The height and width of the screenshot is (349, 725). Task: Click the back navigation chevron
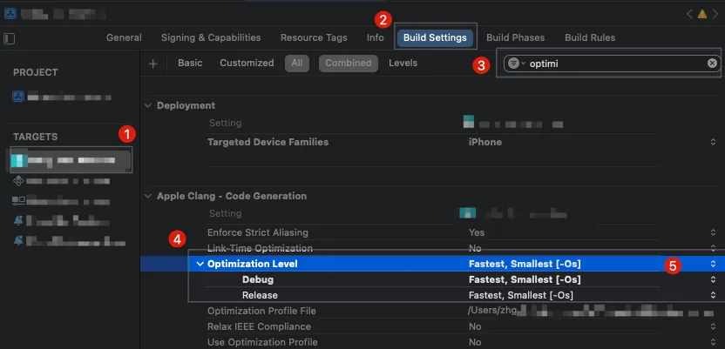coord(689,14)
